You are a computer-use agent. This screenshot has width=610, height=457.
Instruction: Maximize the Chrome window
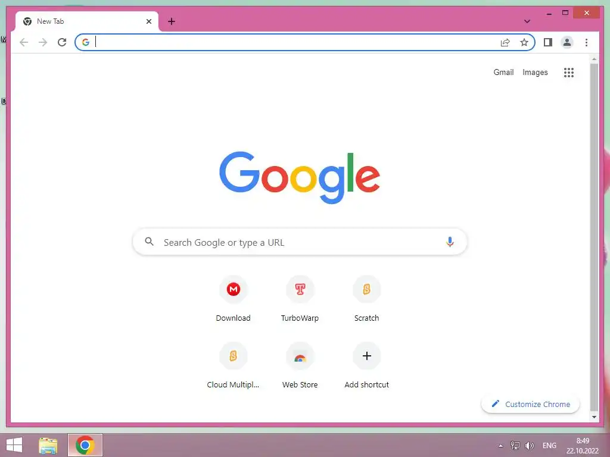[565, 13]
